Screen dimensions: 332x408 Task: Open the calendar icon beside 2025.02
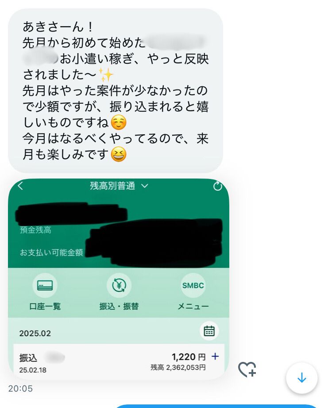209,331
